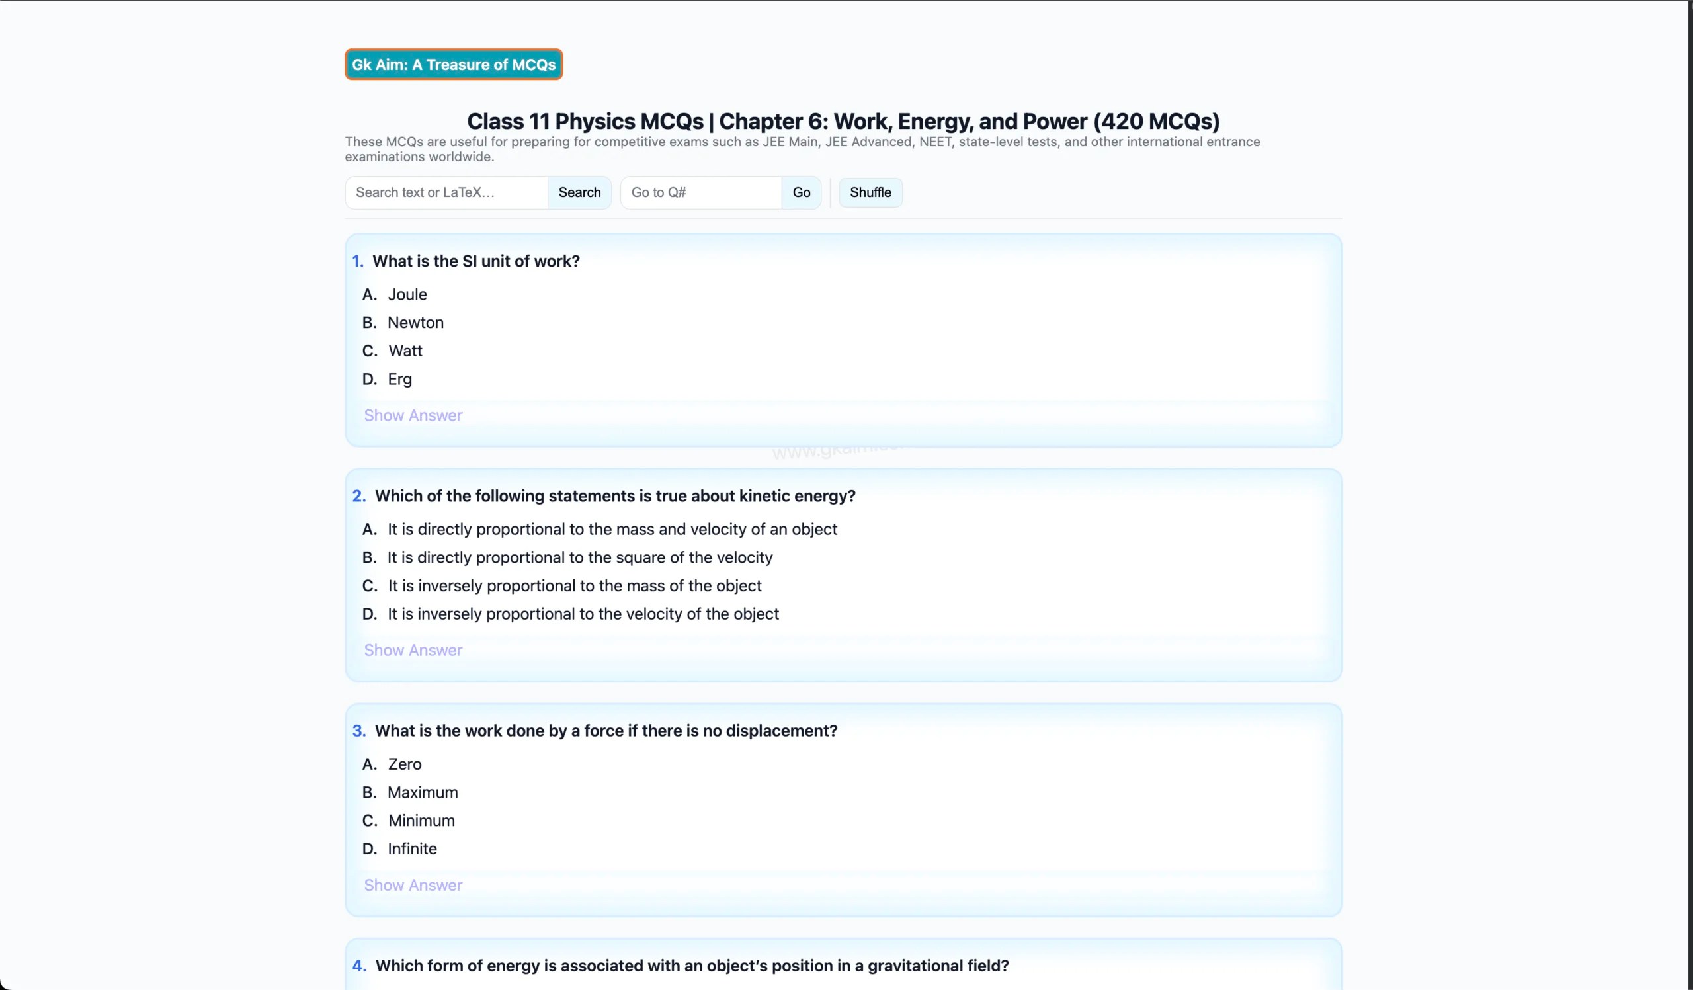This screenshot has width=1693, height=990.
Task: Select option D Infinite
Action: 412,849
